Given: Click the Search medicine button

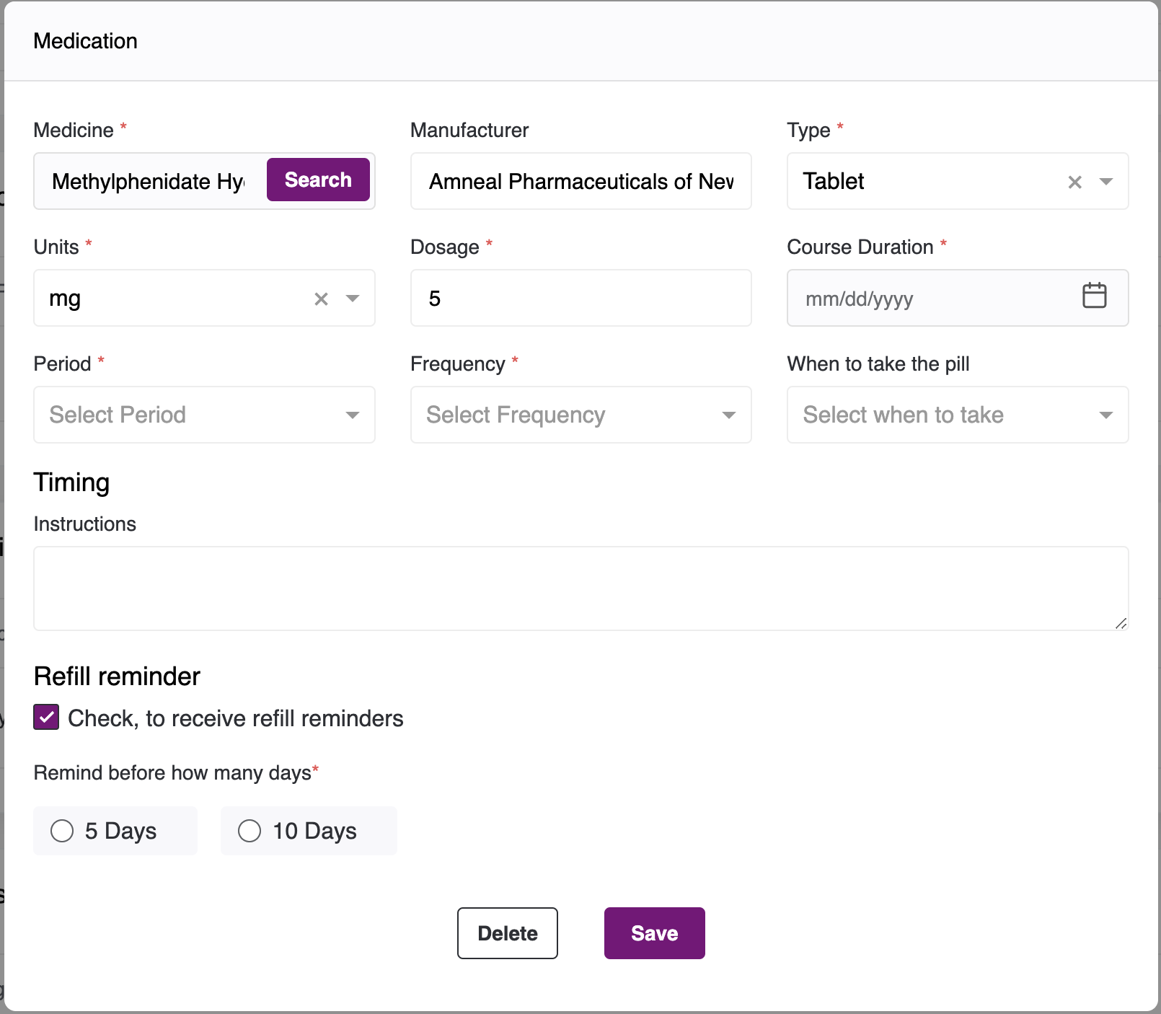Looking at the screenshot, I should pyautogui.click(x=318, y=180).
